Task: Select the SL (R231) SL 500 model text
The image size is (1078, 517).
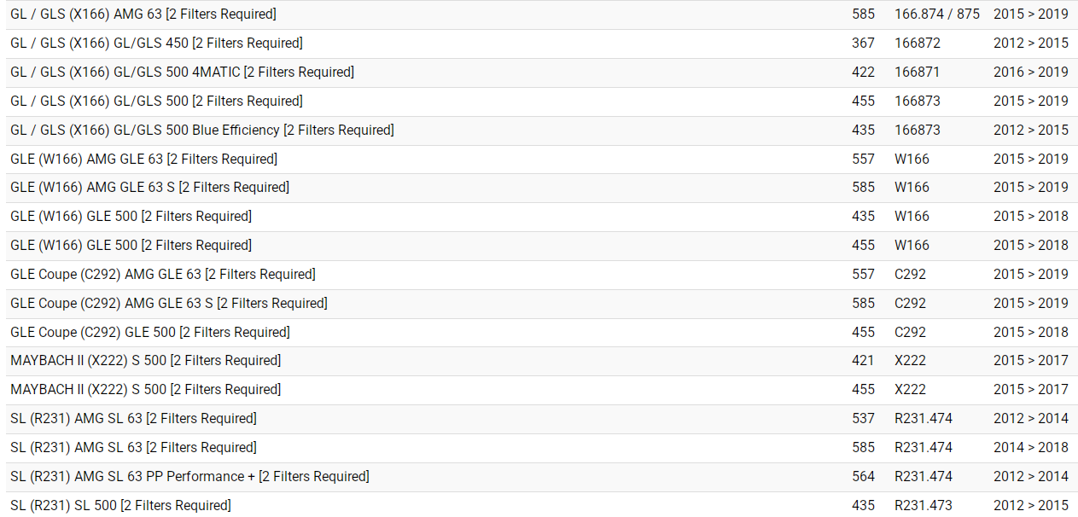Action: tap(120, 506)
